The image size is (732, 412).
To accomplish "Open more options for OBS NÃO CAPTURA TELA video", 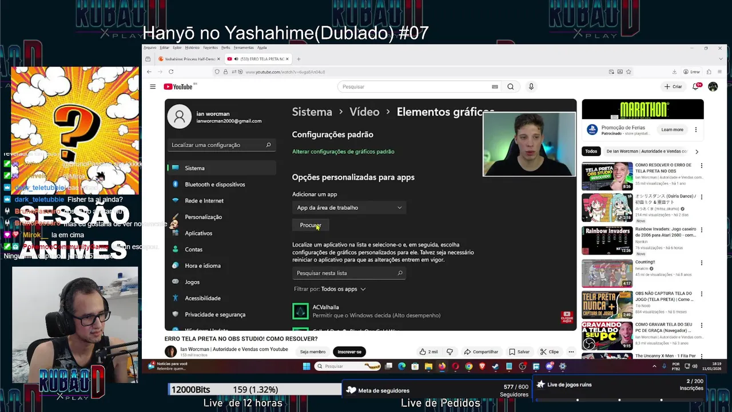I will [x=701, y=294].
